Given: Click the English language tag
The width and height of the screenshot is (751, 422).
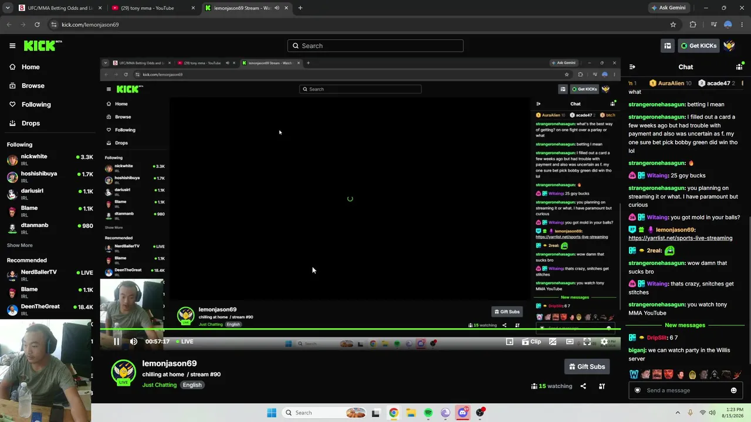Looking at the screenshot, I should pyautogui.click(x=192, y=385).
